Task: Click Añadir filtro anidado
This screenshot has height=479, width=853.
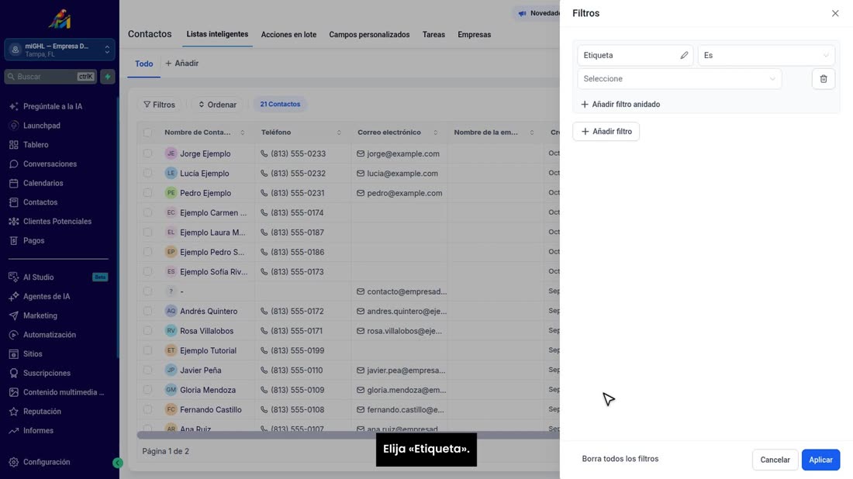Action: click(x=620, y=105)
